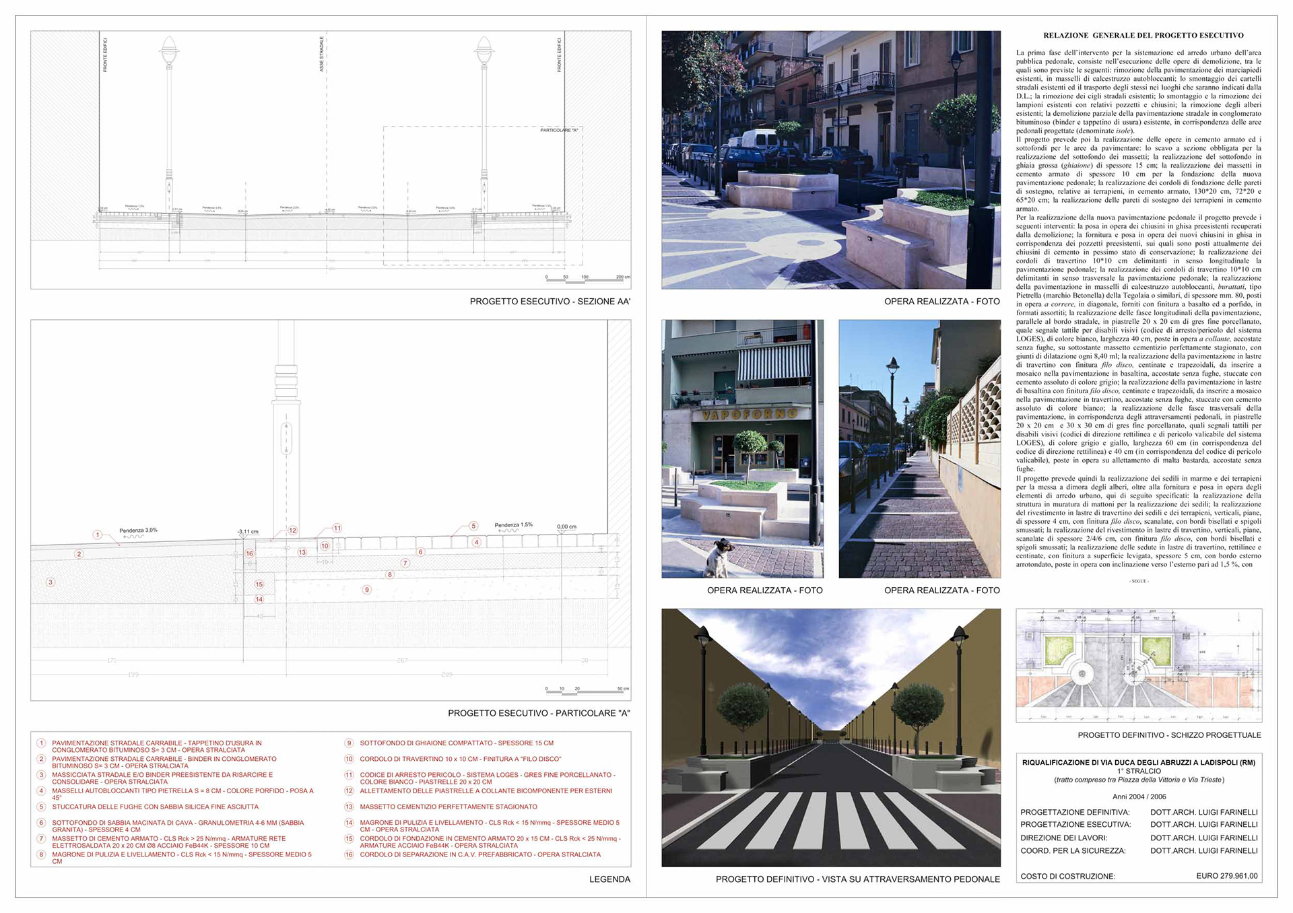This screenshot has height=913, width=1293.
Task: Click the detail scale bar '0 10 20 50 cm'
Action: pos(587,691)
